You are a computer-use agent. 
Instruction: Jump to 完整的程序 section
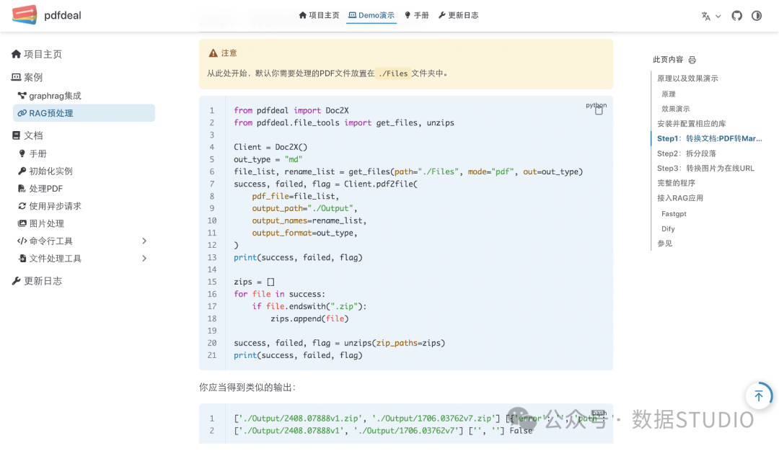tap(676, 183)
